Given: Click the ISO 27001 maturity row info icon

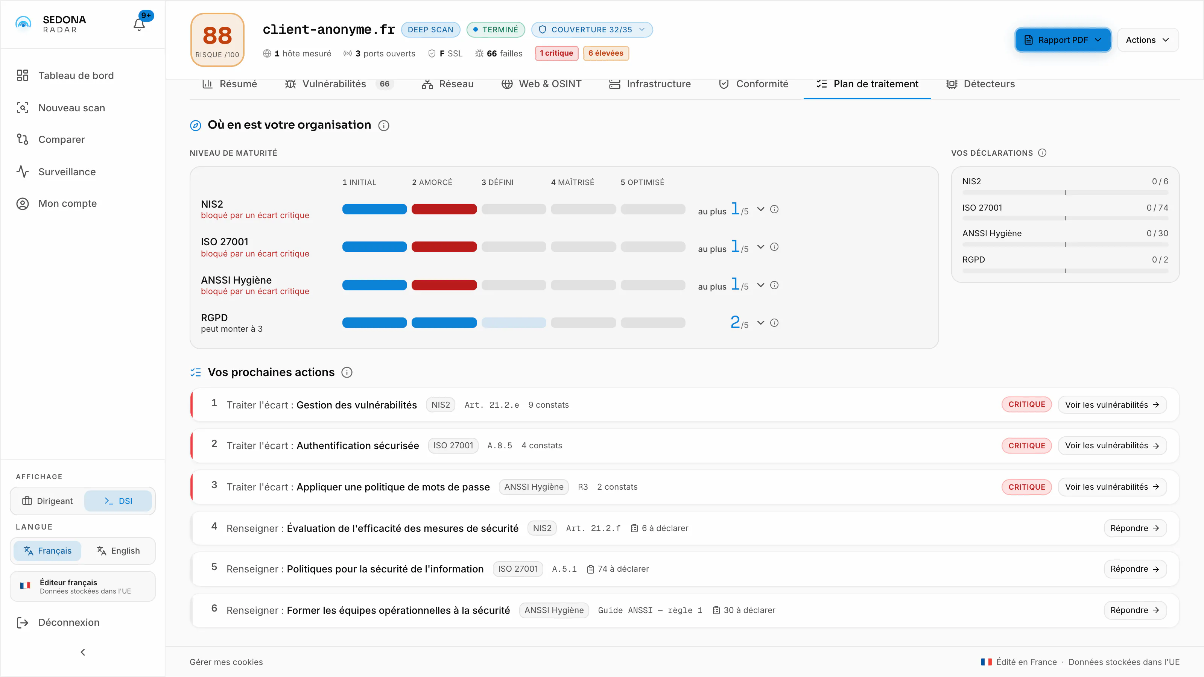Looking at the screenshot, I should (774, 247).
